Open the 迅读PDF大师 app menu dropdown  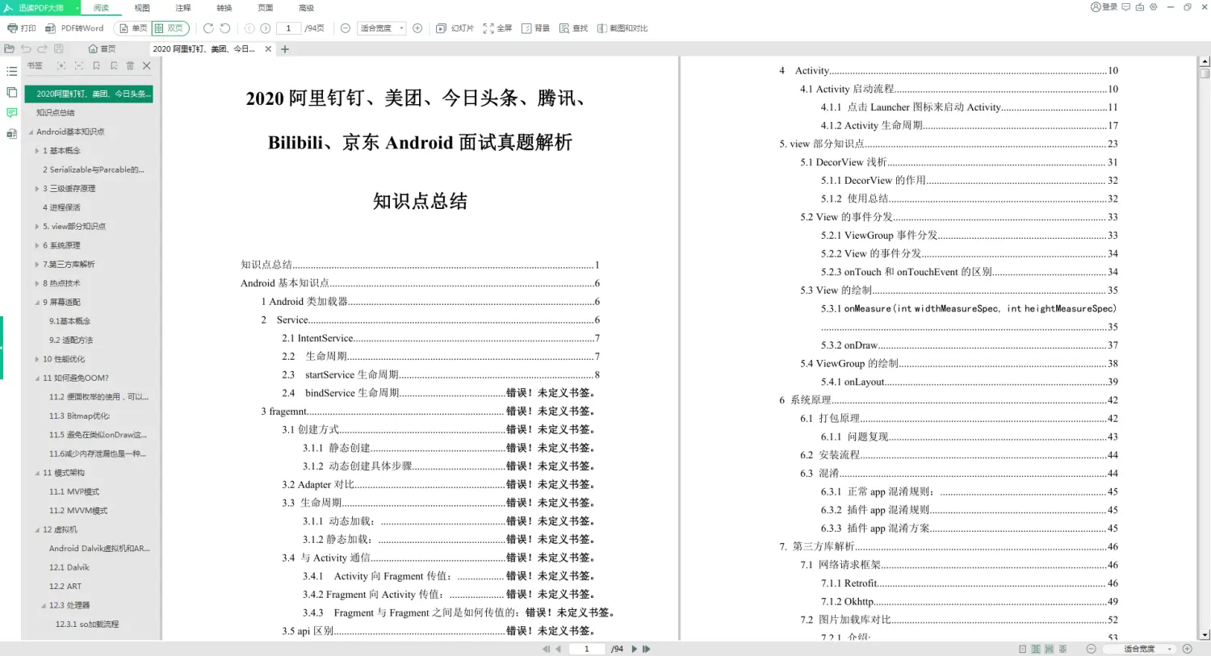(77, 8)
